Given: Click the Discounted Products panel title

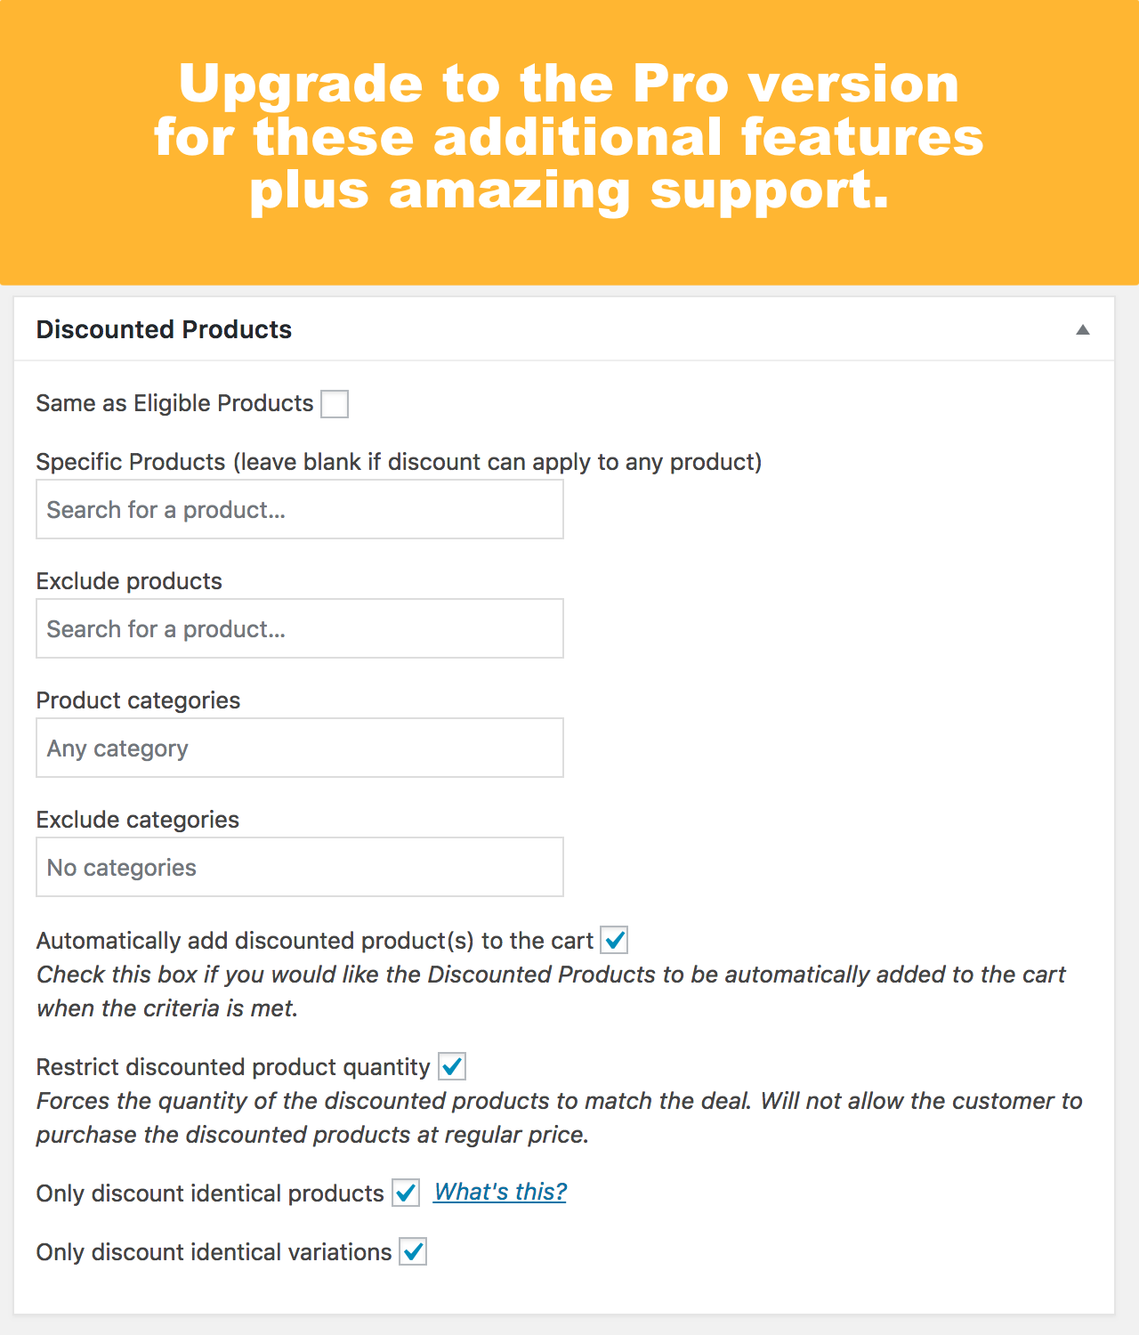Looking at the screenshot, I should click(x=164, y=330).
